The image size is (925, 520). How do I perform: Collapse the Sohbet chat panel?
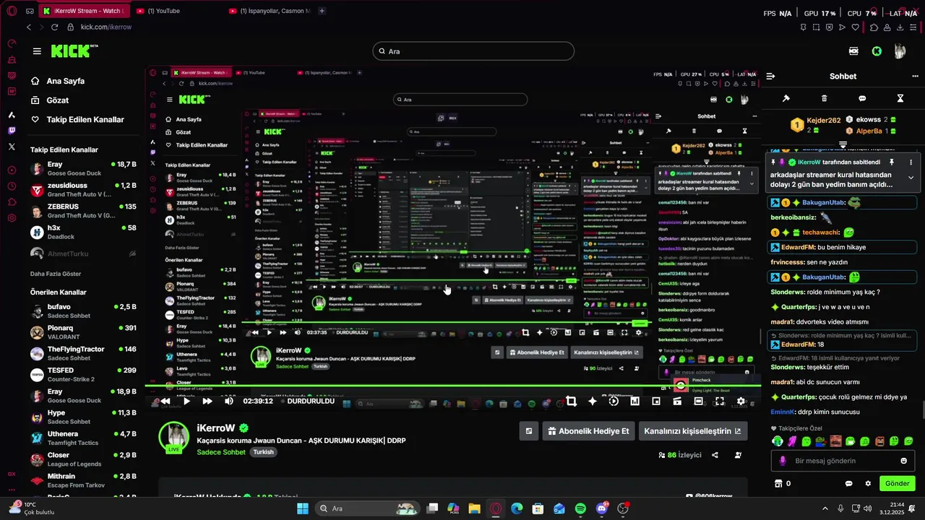coord(770,76)
